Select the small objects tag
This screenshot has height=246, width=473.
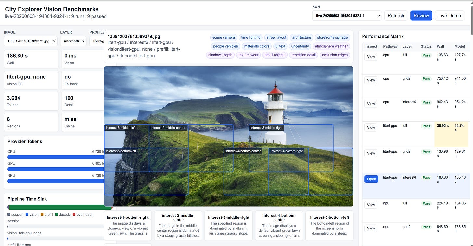275,55
